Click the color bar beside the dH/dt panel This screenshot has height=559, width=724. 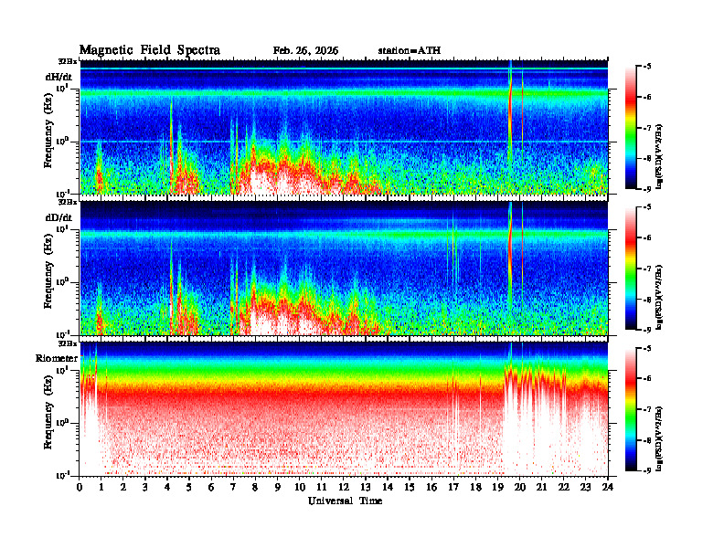(x=631, y=128)
